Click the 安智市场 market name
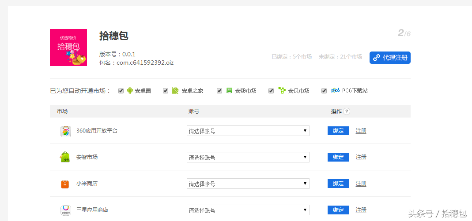The width and height of the screenshot is (472, 221). 87,157
